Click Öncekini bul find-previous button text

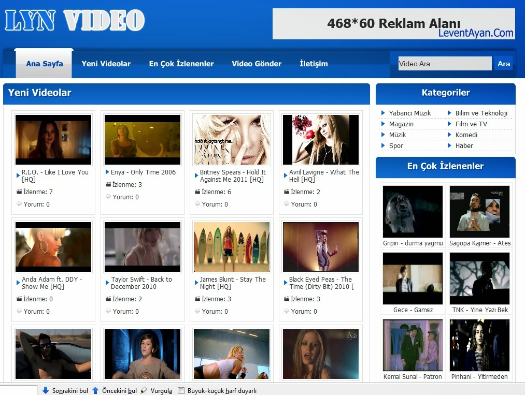(x=119, y=391)
